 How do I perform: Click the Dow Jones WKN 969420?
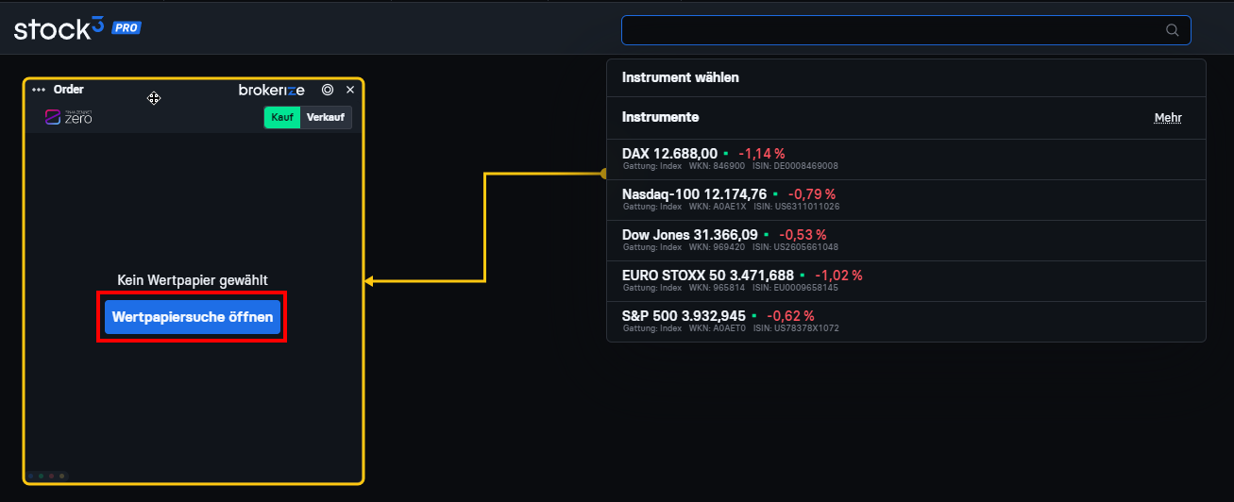coord(716,247)
